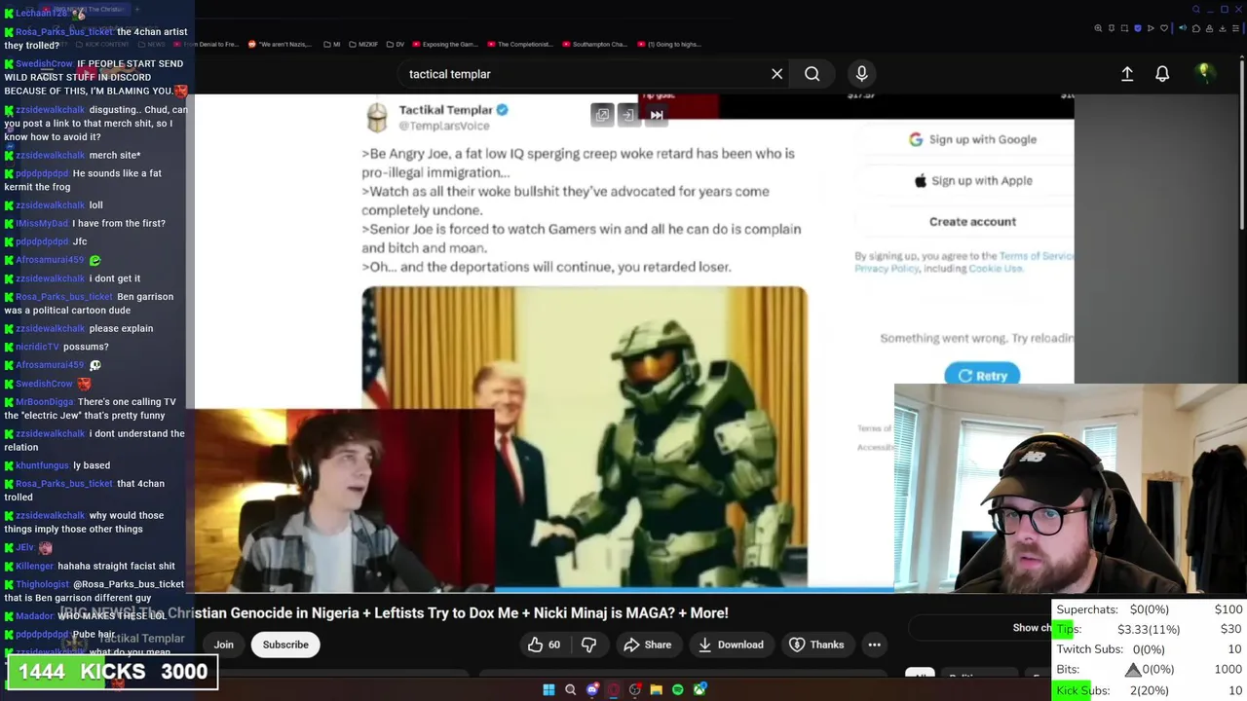The height and width of the screenshot is (701, 1247).
Task: Open the Trump and Master Chief image
Action: click(x=585, y=436)
